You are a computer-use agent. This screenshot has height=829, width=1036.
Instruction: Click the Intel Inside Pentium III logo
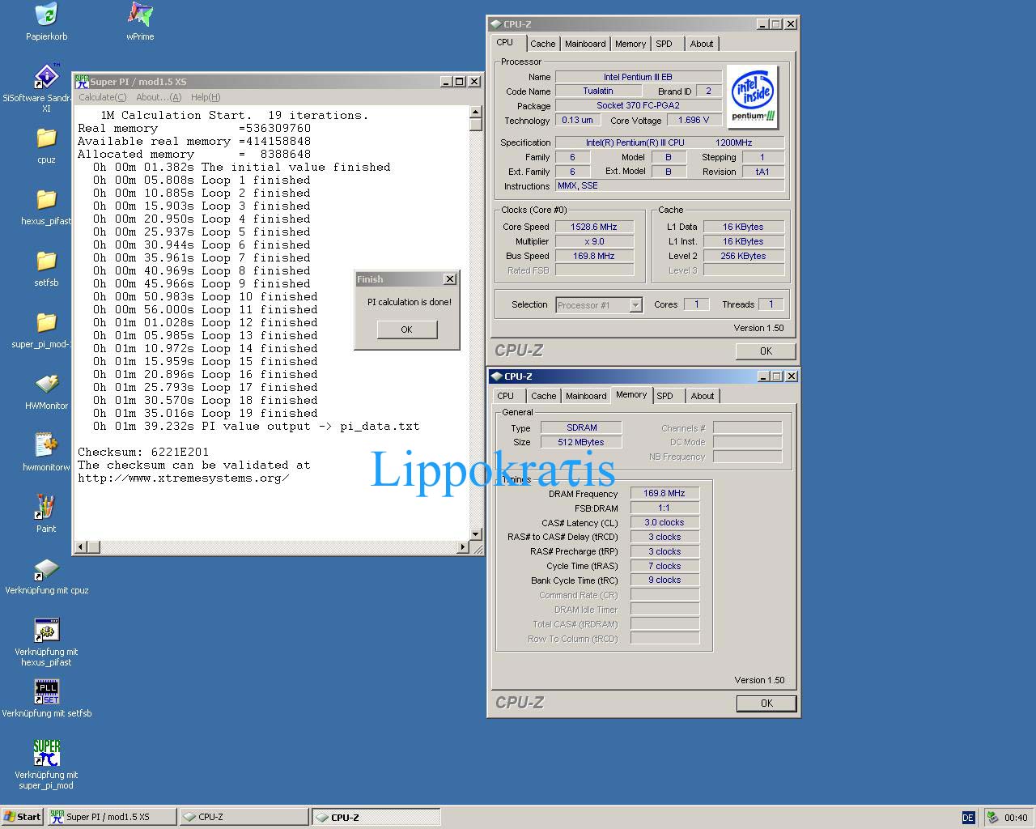753,96
